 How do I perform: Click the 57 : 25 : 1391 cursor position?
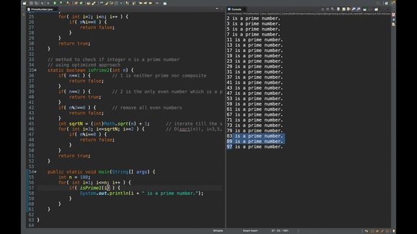pos(280,231)
